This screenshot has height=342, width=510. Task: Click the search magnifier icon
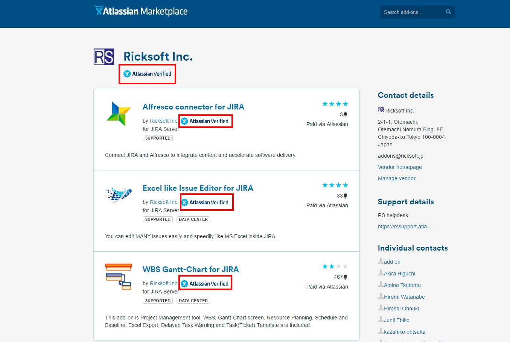pos(448,12)
